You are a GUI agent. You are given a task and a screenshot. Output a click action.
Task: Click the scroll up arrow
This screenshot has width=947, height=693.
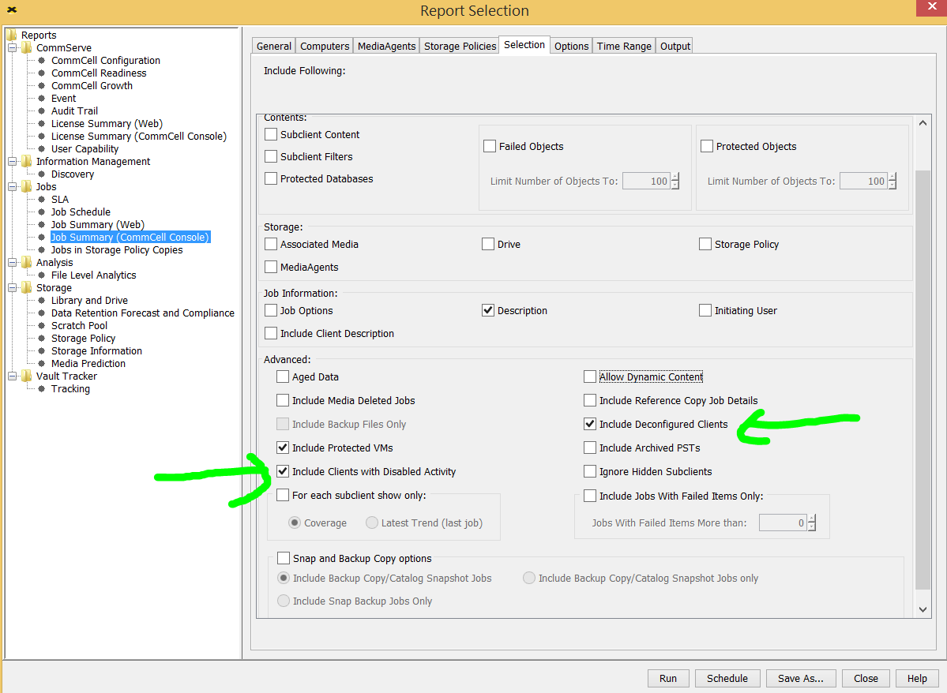pyautogui.click(x=923, y=123)
